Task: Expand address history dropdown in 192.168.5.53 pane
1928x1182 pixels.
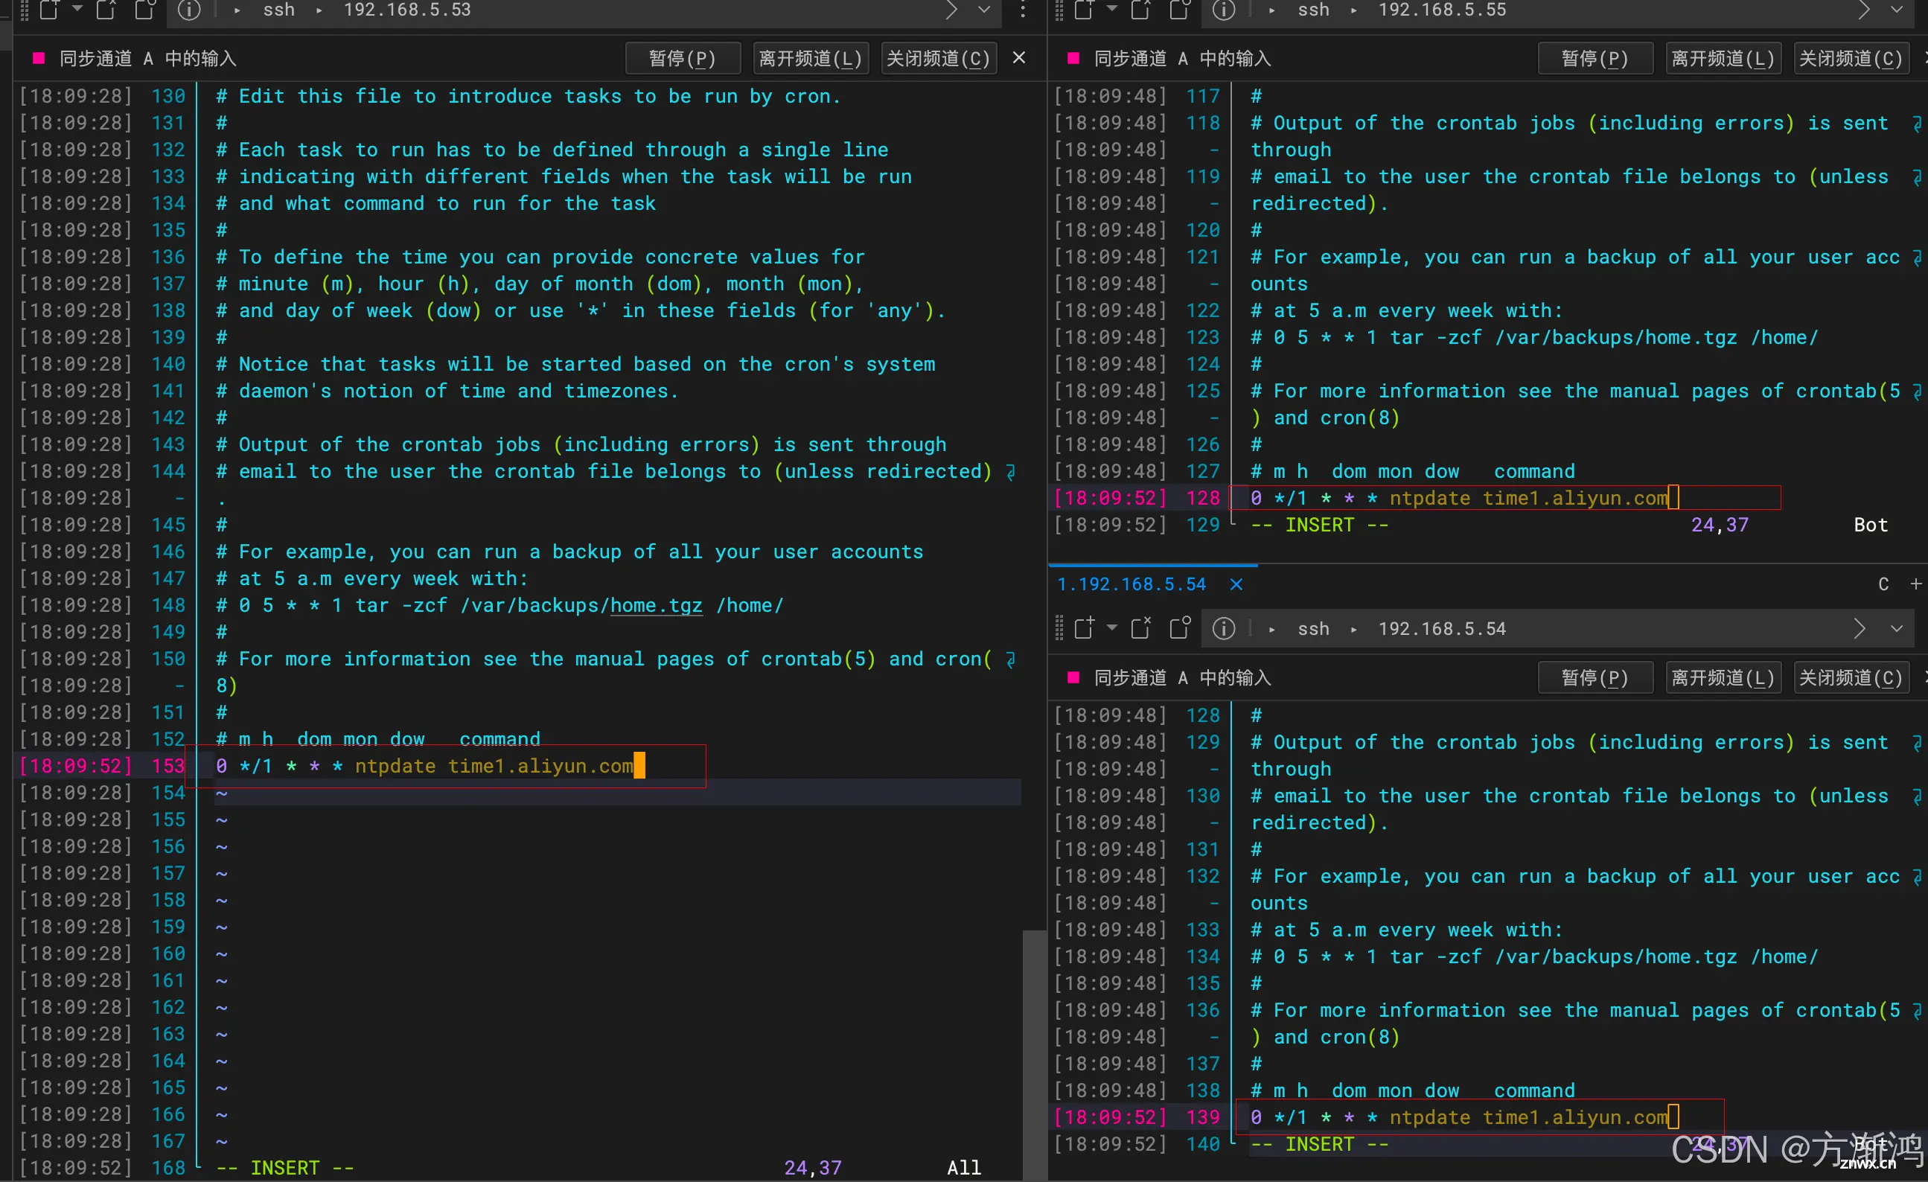Action: 984,10
